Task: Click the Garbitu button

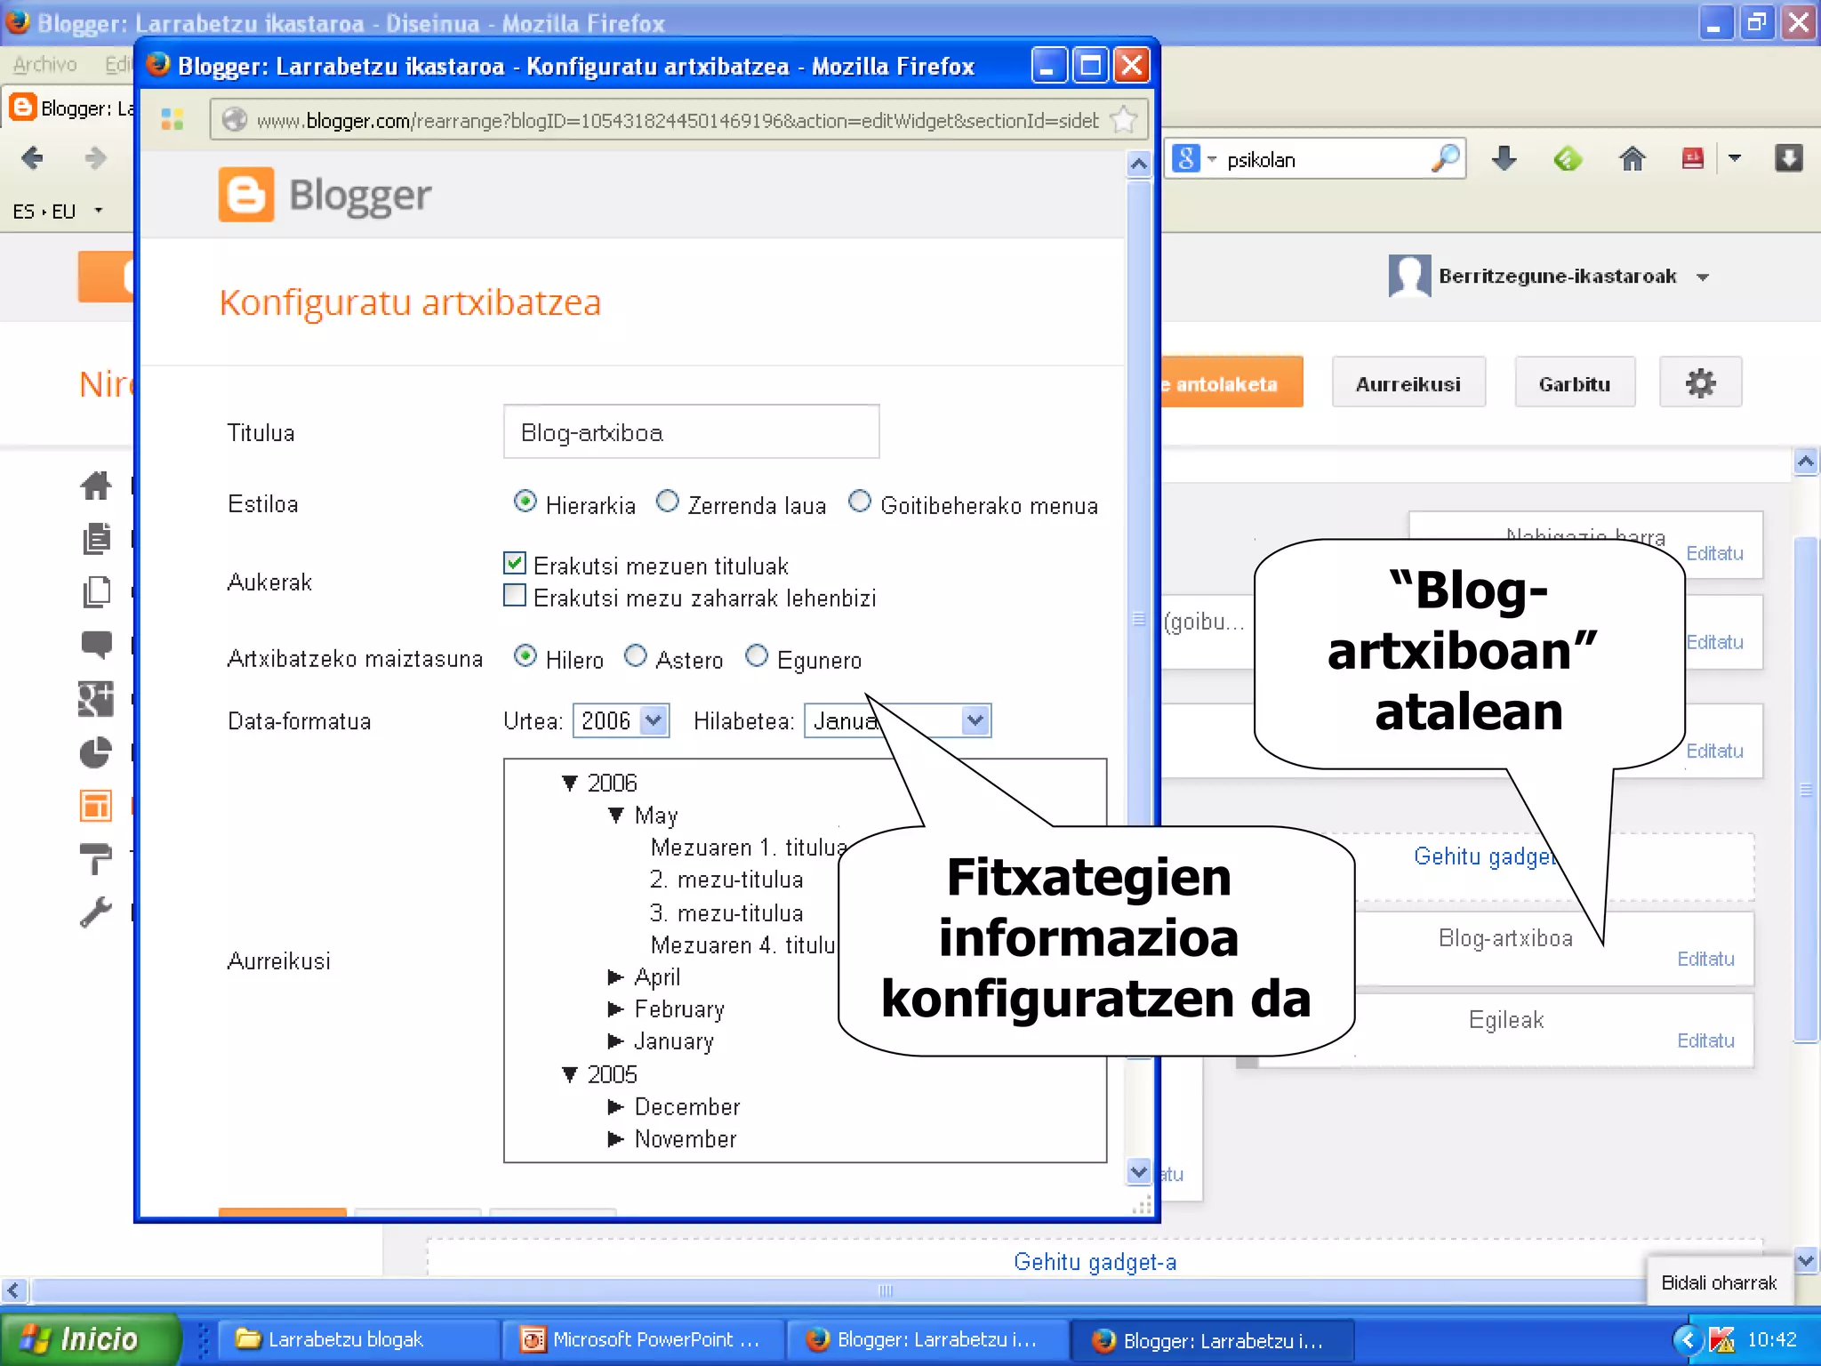Action: click(x=1575, y=383)
